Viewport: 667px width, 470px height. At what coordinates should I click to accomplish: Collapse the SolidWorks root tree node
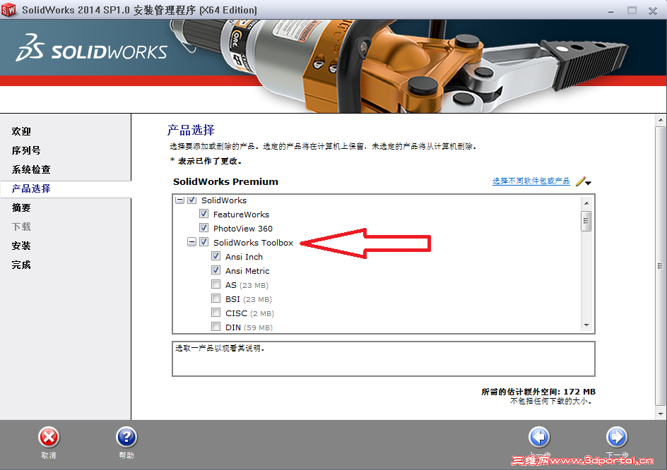tap(180, 200)
